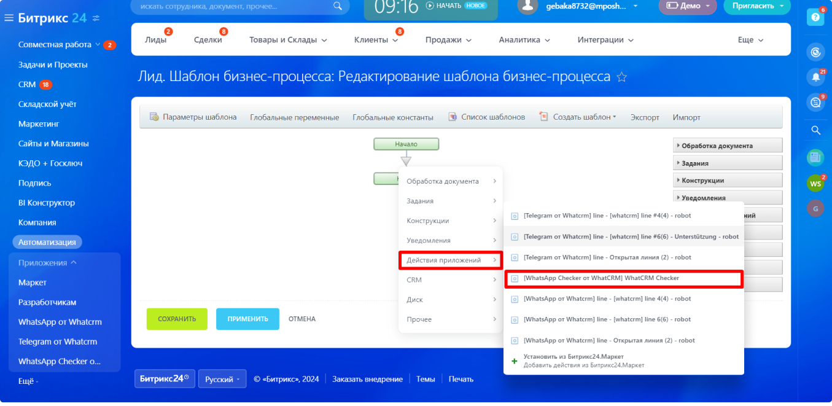The image size is (832, 406).
Task: Click the Применить button
Action: pyautogui.click(x=247, y=319)
